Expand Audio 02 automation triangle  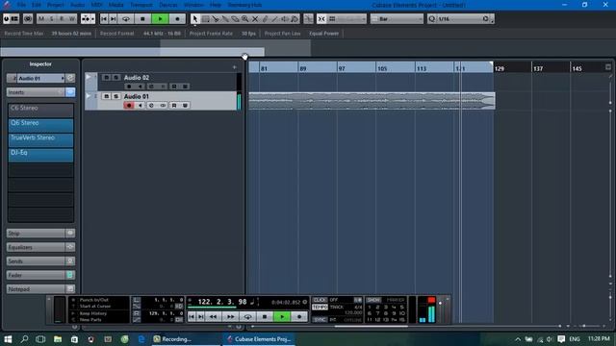point(89,77)
